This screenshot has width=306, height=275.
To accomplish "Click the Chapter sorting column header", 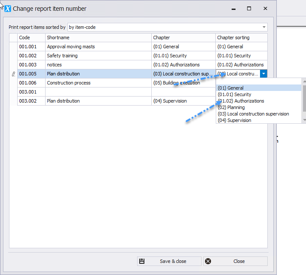I will (242, 37).
